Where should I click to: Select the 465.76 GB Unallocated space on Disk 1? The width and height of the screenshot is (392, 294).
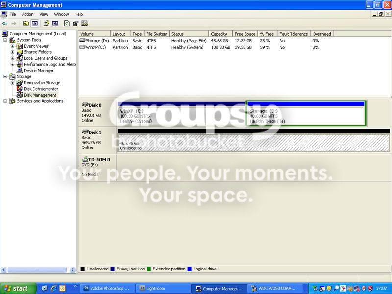253,140
